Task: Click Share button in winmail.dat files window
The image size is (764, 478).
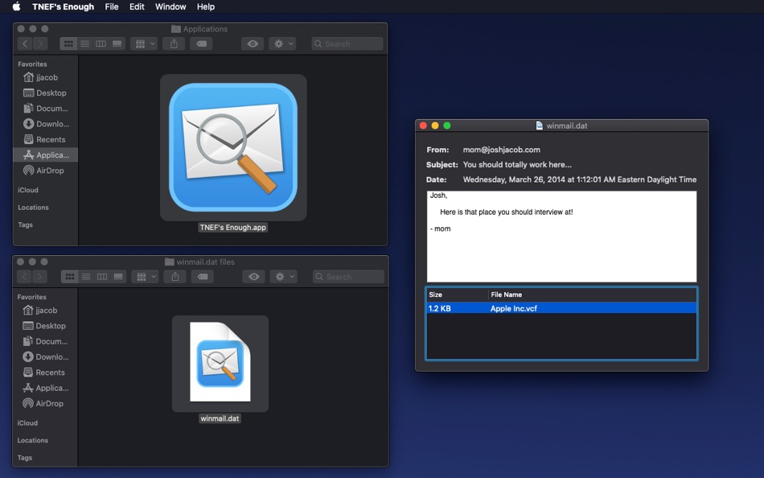Action: pyautogui.click(x=175, y=277)
